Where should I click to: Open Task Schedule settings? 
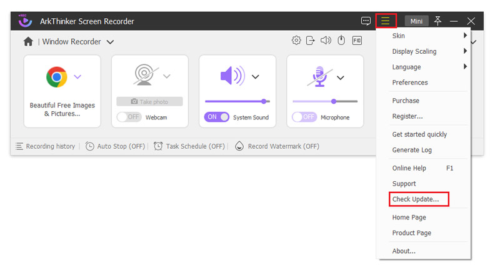[x=189, y=146]
